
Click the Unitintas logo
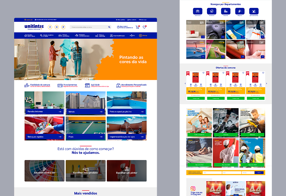coord(34,27)
